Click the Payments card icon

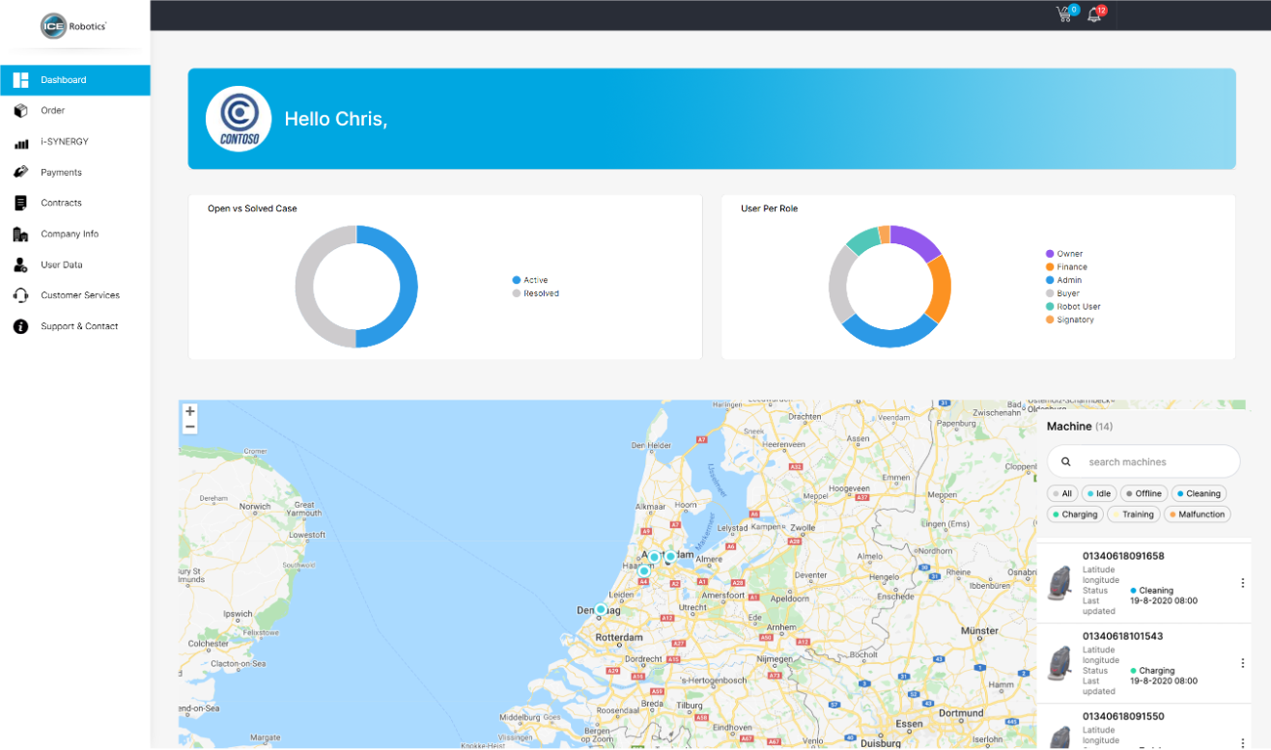(20, 172)
